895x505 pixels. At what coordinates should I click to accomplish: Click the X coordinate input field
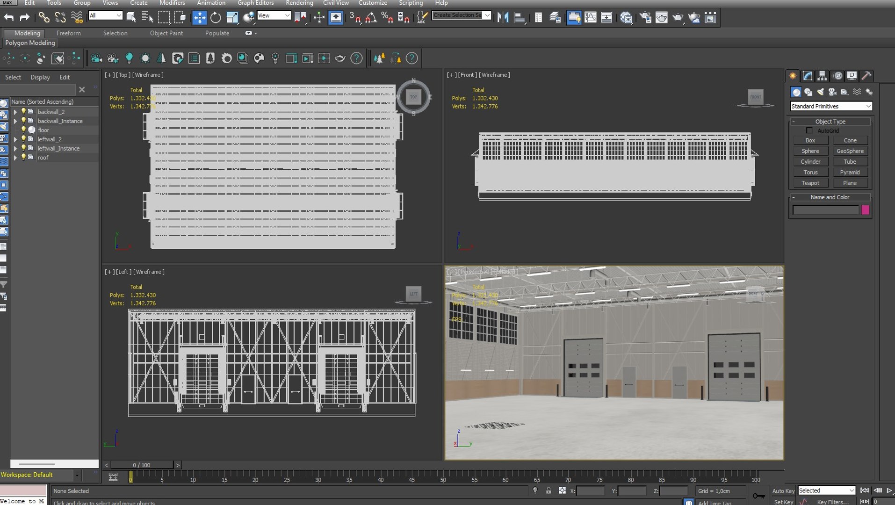(590, 491)
